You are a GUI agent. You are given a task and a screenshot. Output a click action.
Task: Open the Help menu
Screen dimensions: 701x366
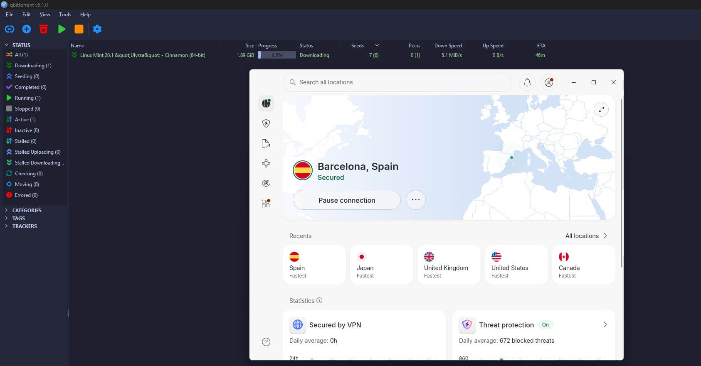(x=85, y=15)
